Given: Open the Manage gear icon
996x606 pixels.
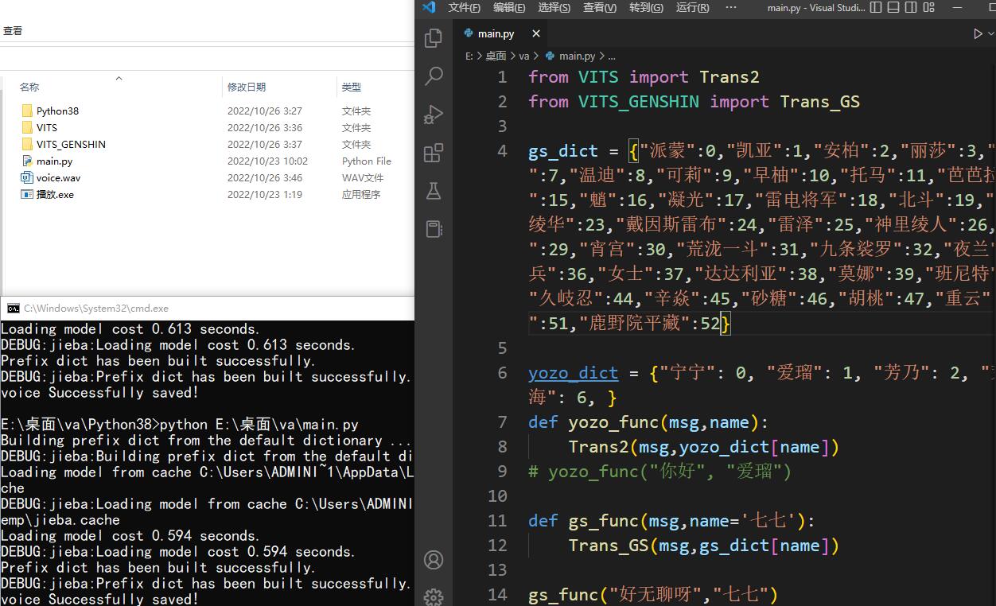Looking at the screenshot, I should tap(434, 596).
